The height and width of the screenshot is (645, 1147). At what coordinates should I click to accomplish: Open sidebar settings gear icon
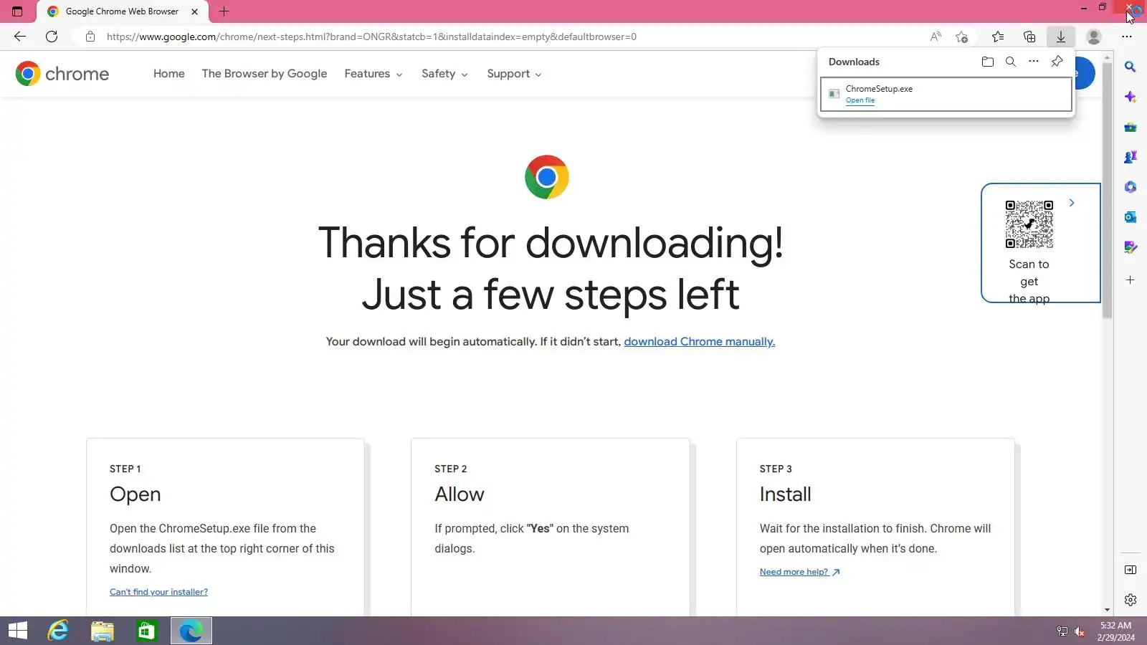tap(1131, 600)
